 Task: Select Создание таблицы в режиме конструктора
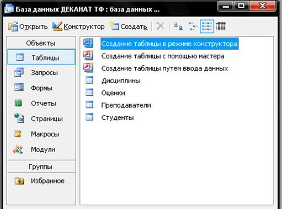(169, 44)
